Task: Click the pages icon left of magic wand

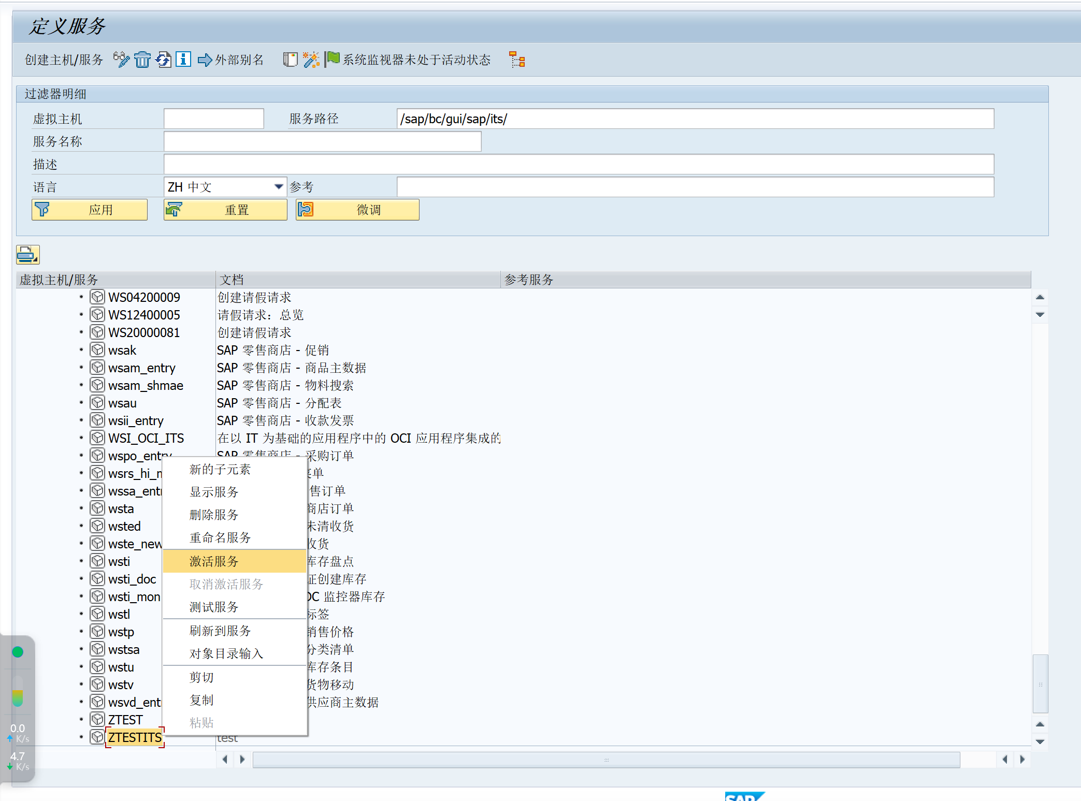Action: tap(290, 60)
